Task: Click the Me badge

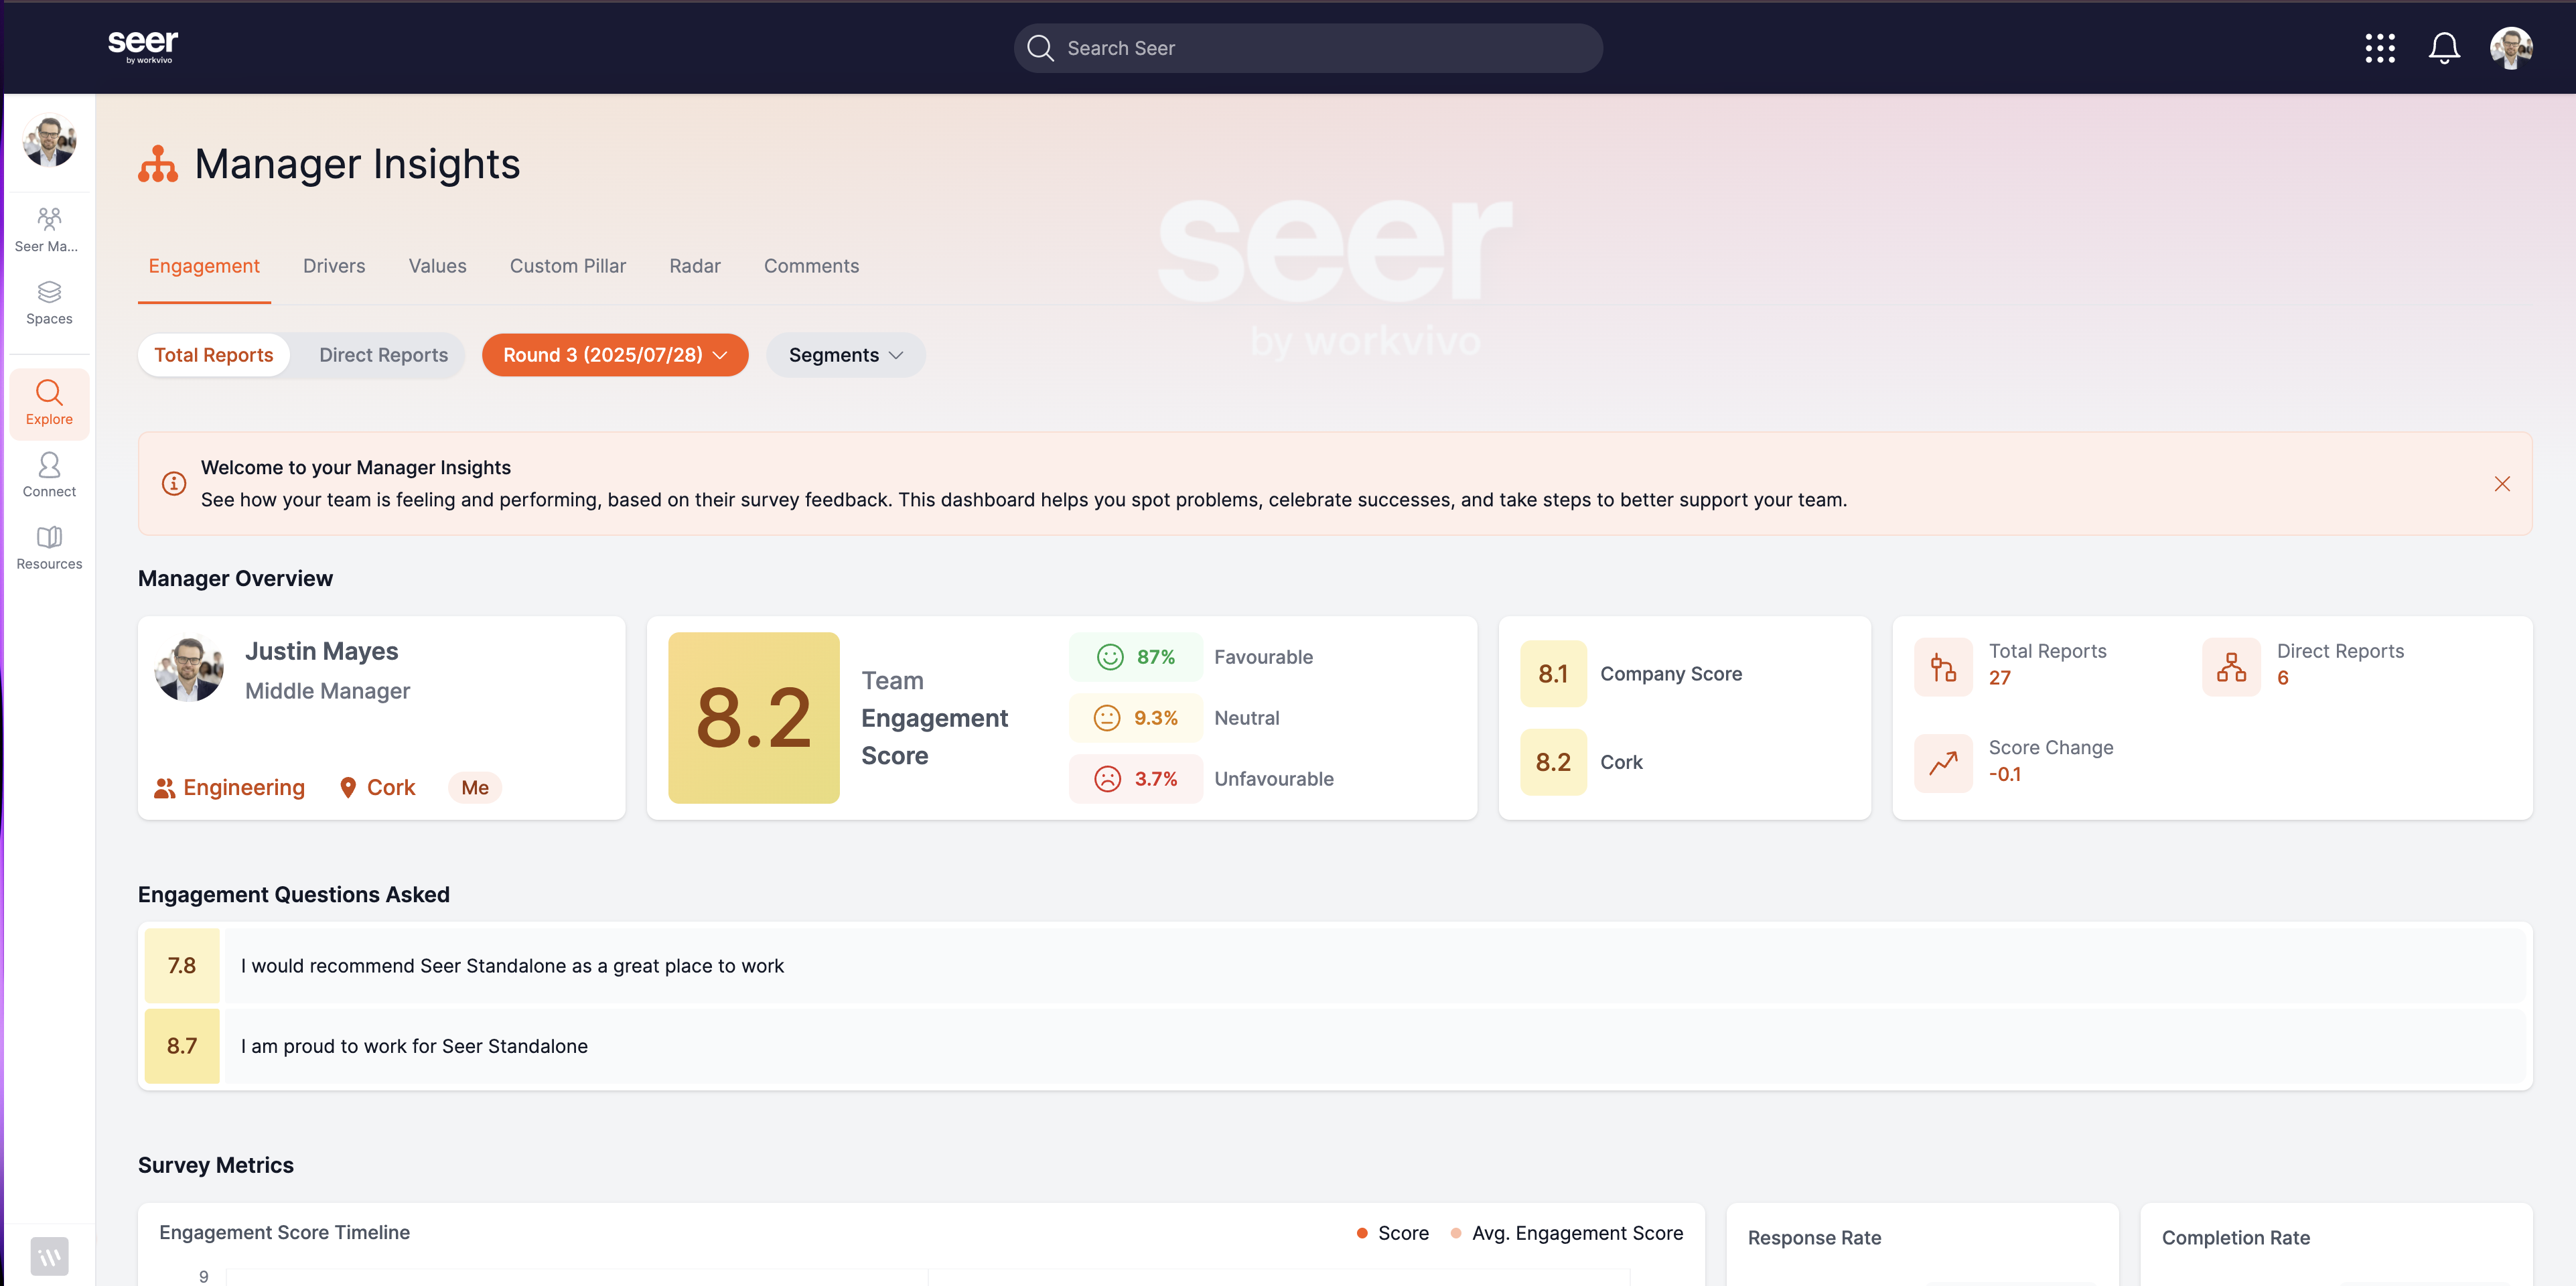Action: (475, 788)
